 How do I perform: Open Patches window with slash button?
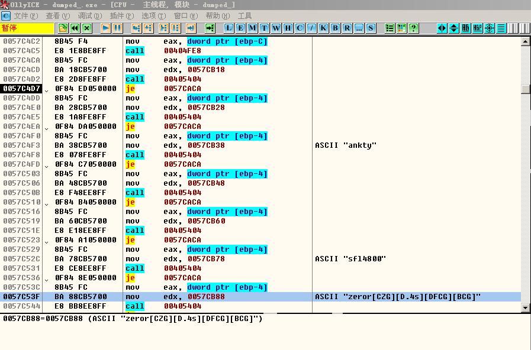point(311,28)
